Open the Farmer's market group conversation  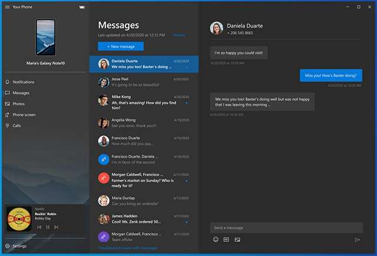[144, 180]
